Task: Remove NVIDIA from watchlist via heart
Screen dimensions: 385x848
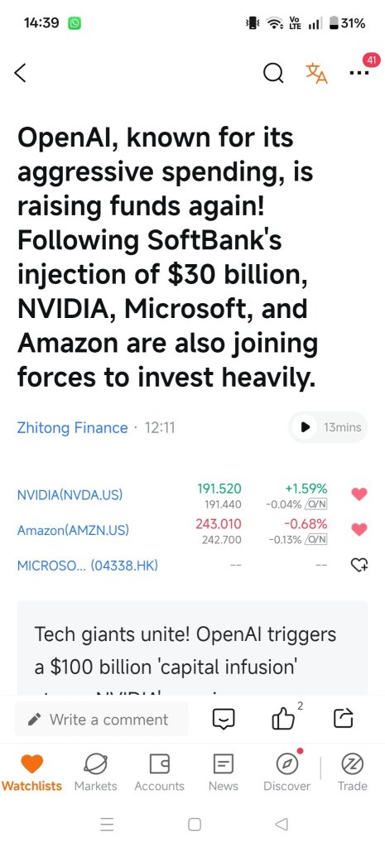Action: coord(359,494)
